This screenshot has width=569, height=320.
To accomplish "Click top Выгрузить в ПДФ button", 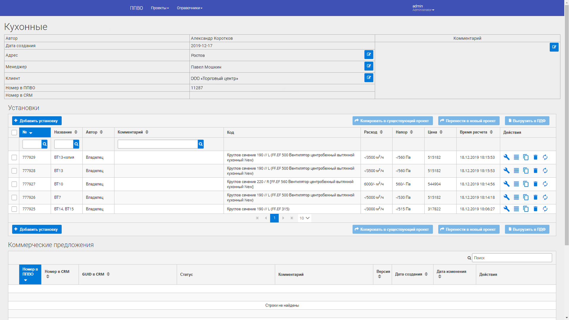I will 527,121.
